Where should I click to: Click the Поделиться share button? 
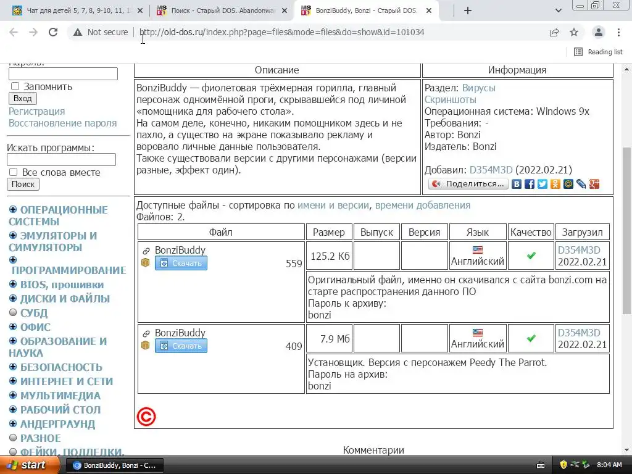(468, 184)
